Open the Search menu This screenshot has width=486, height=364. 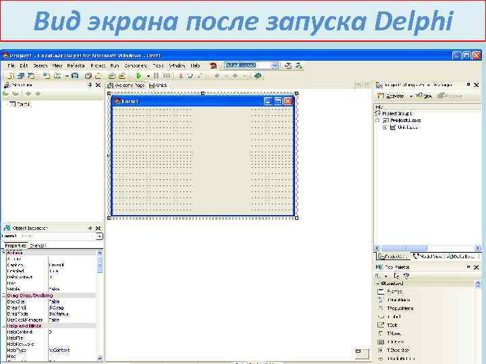point(40,65)
